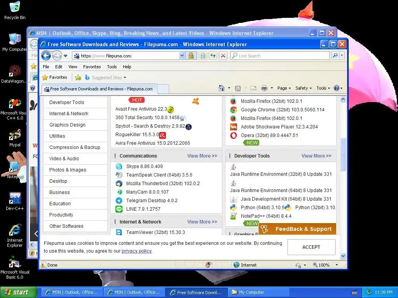The height and width of the screenshot is (298, 398).
Task: Open the Favorites star button
Action: point(54,77)
